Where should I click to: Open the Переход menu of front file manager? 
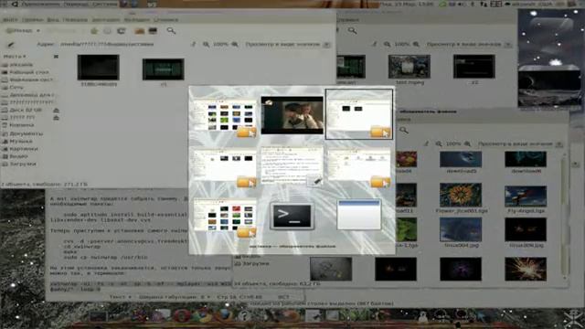coord(75,20)
